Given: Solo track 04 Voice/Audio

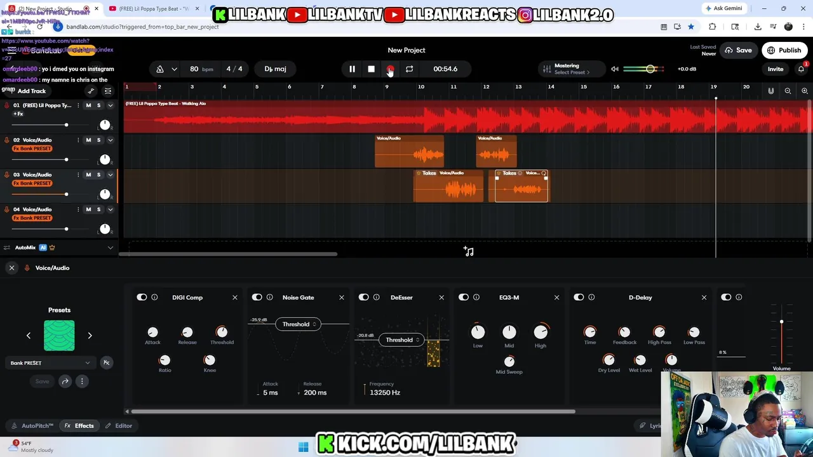Looking at the screenshot, I should (98, 209).
